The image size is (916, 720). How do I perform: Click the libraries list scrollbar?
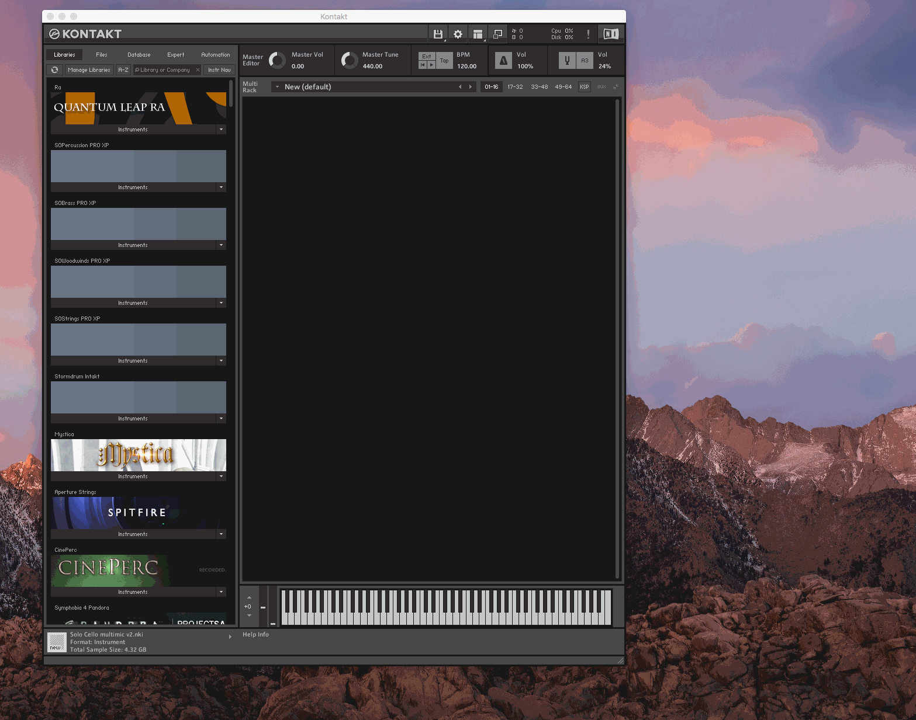click(x=231, y=93)
